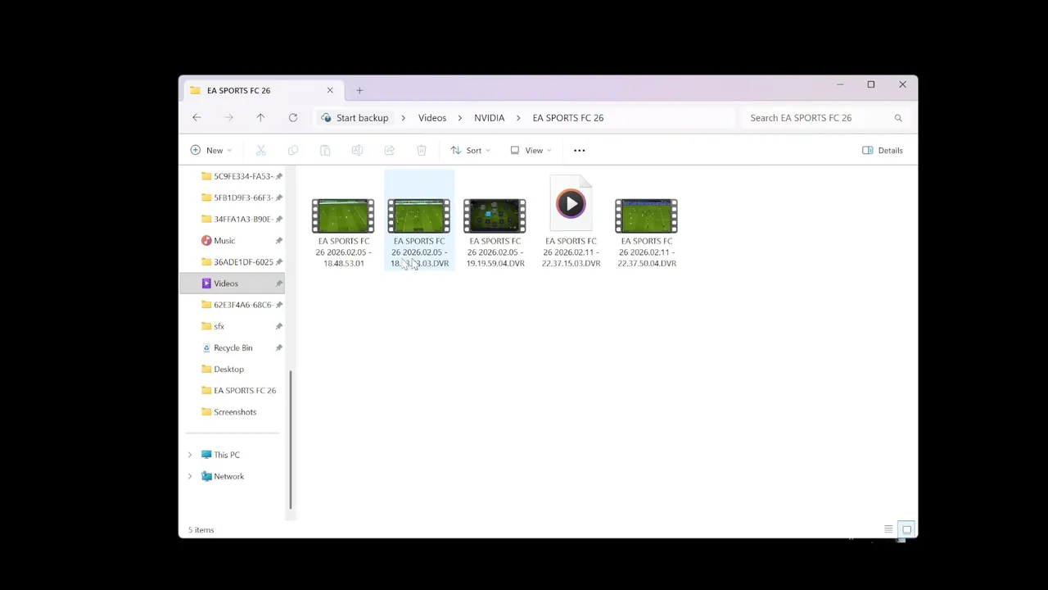The image size is (1048, 590).
Task: Open Music in the sidebar
Action: [x=224, y=241]
